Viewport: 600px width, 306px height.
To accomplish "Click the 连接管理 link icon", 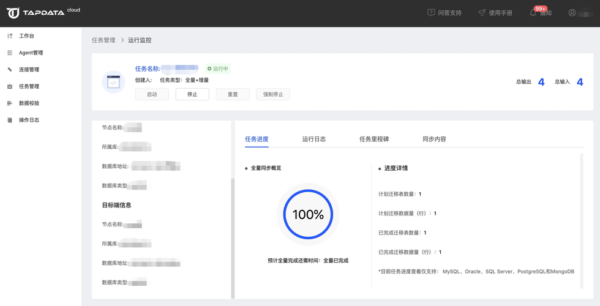I will click(10, 70).
